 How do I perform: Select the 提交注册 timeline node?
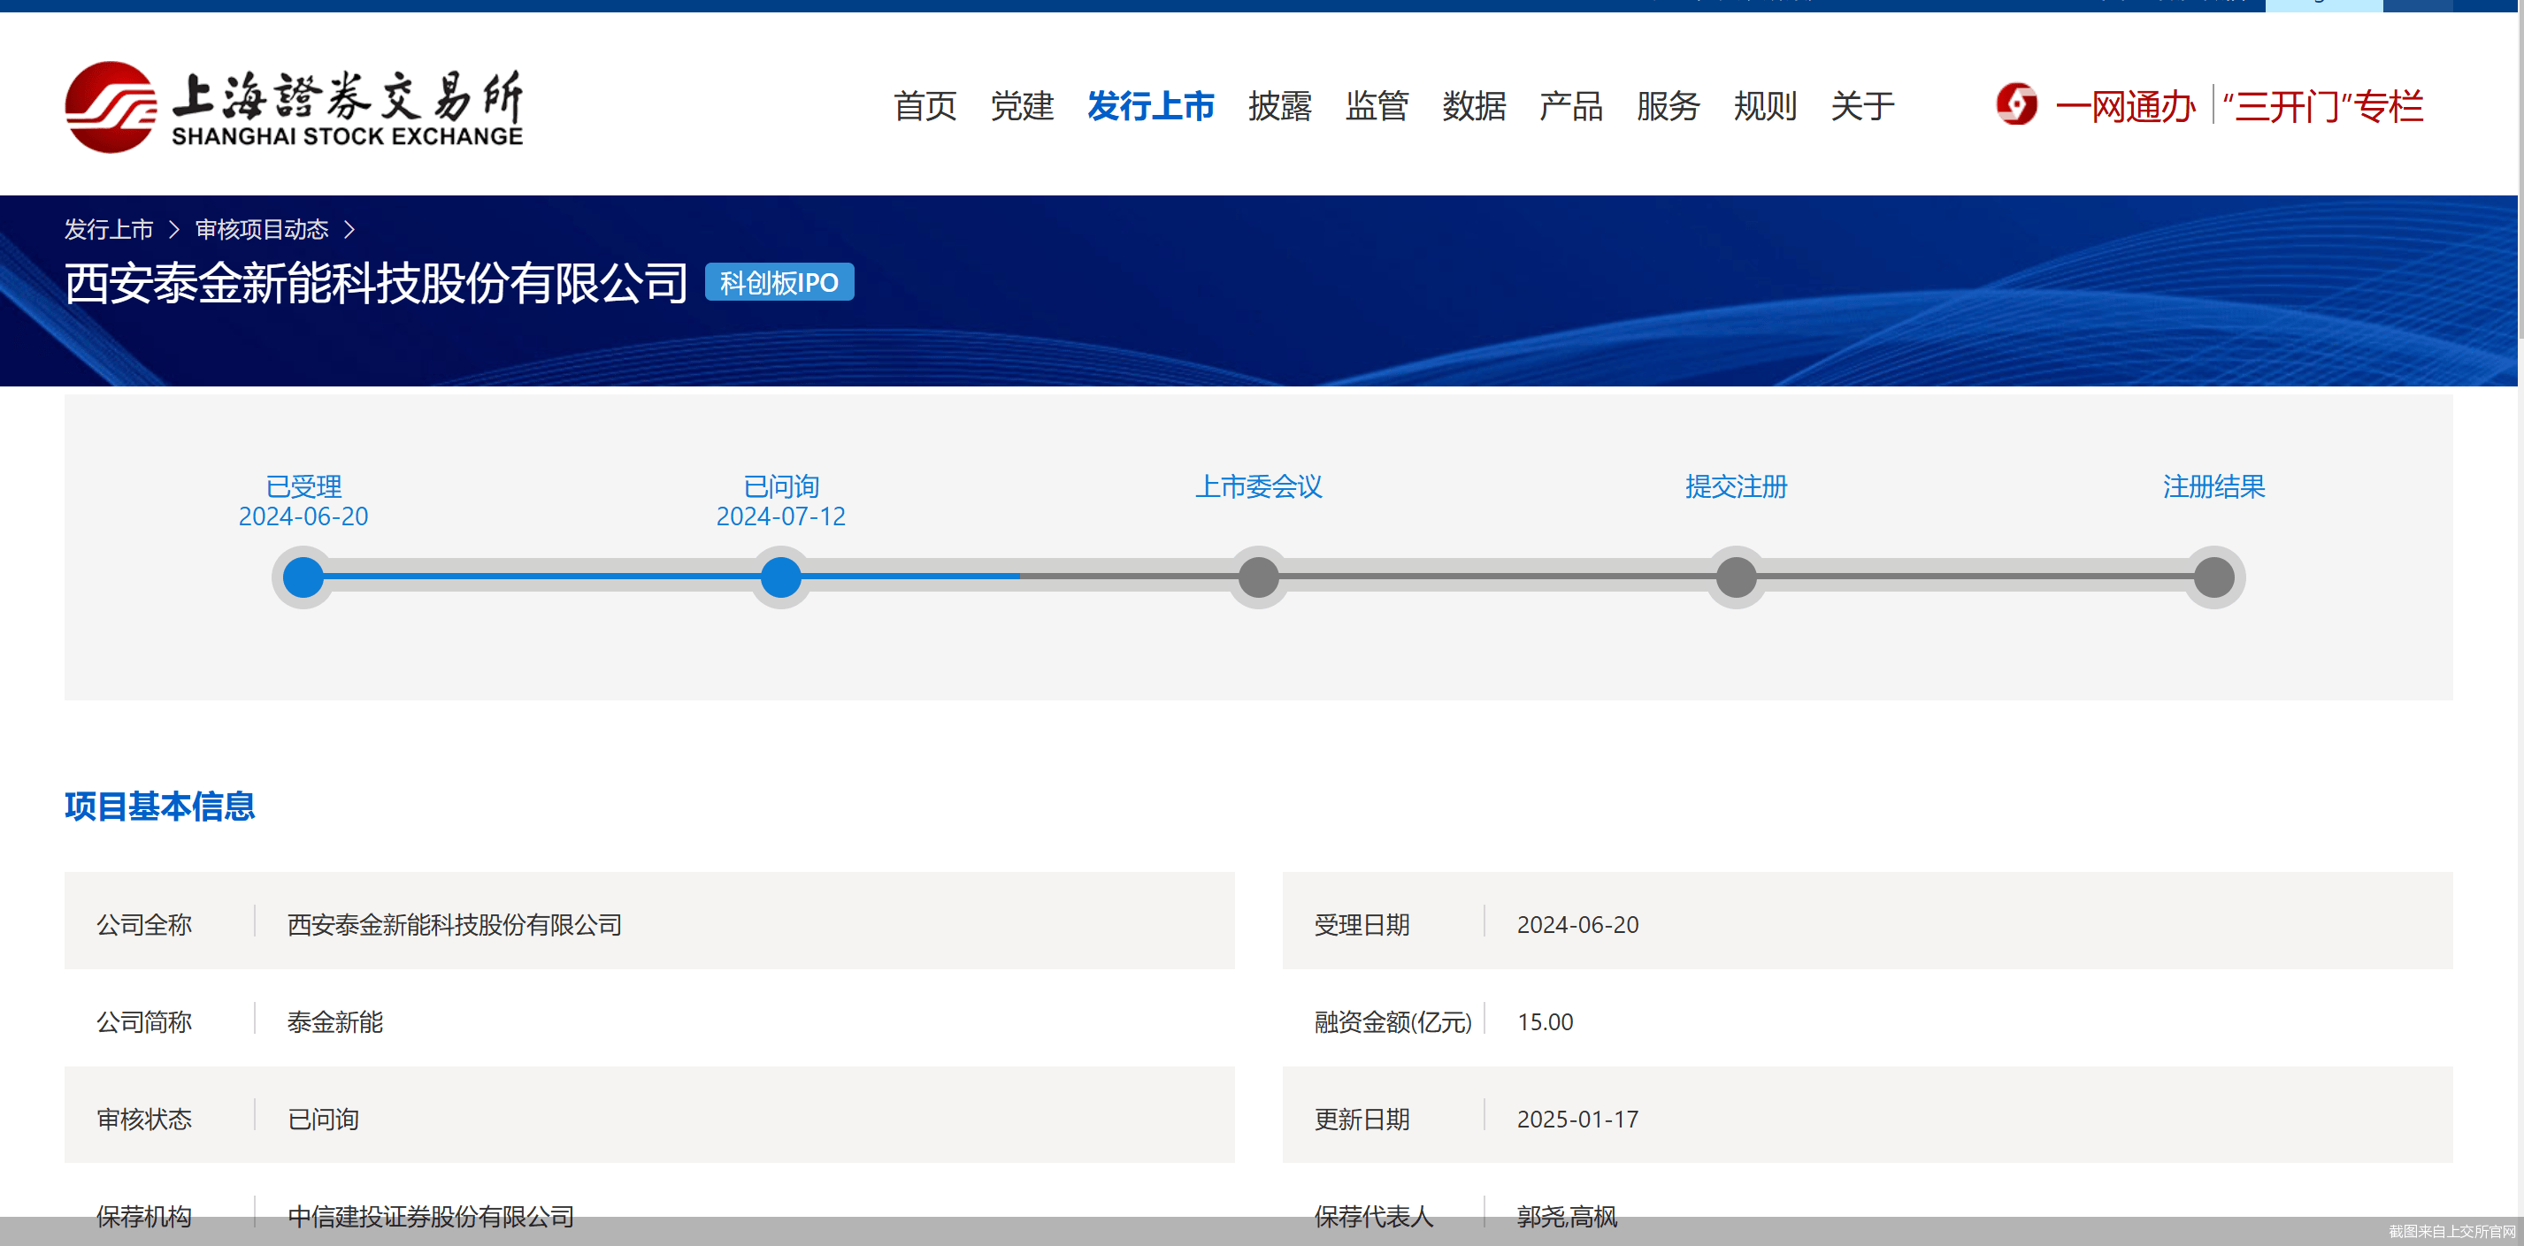[x=1737, y=577]
